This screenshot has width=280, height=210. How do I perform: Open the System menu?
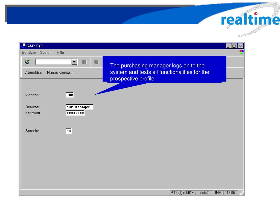coord(46,53)
